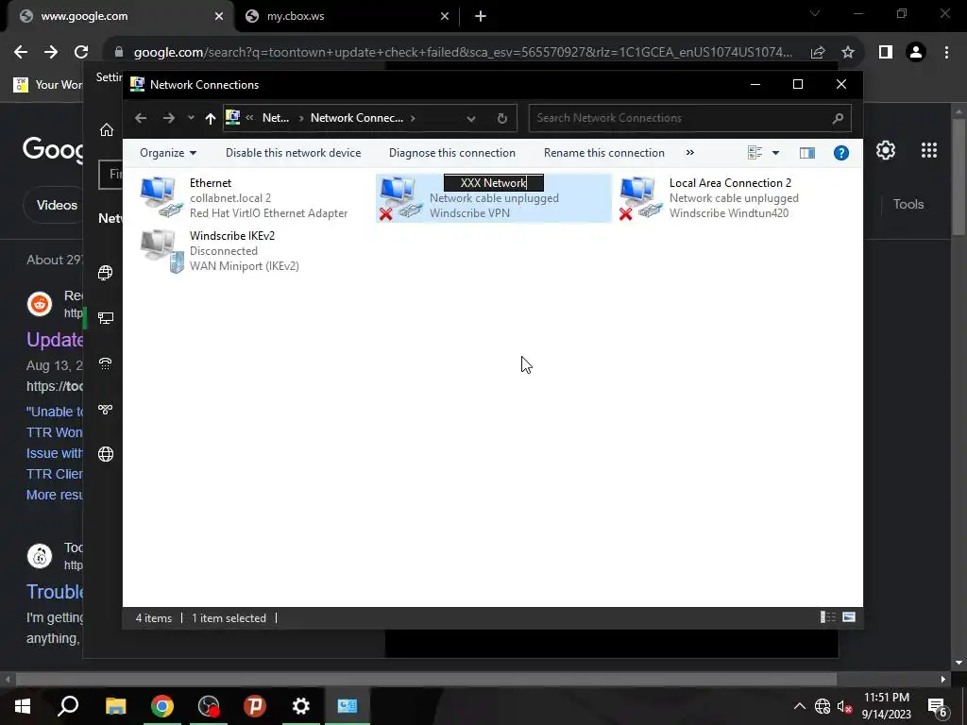Open the Organize dropdown menu
Image resolution: width=967 pixels, height=725 pixels.
coord(168,153)
